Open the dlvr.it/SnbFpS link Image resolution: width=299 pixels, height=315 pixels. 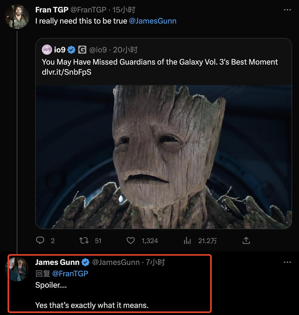coord(66,72)
